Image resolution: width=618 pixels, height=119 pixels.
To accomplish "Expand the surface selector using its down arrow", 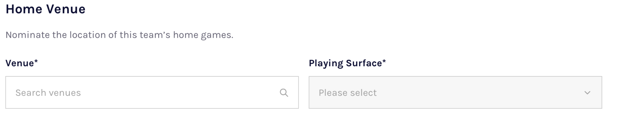I will (587, 92).
